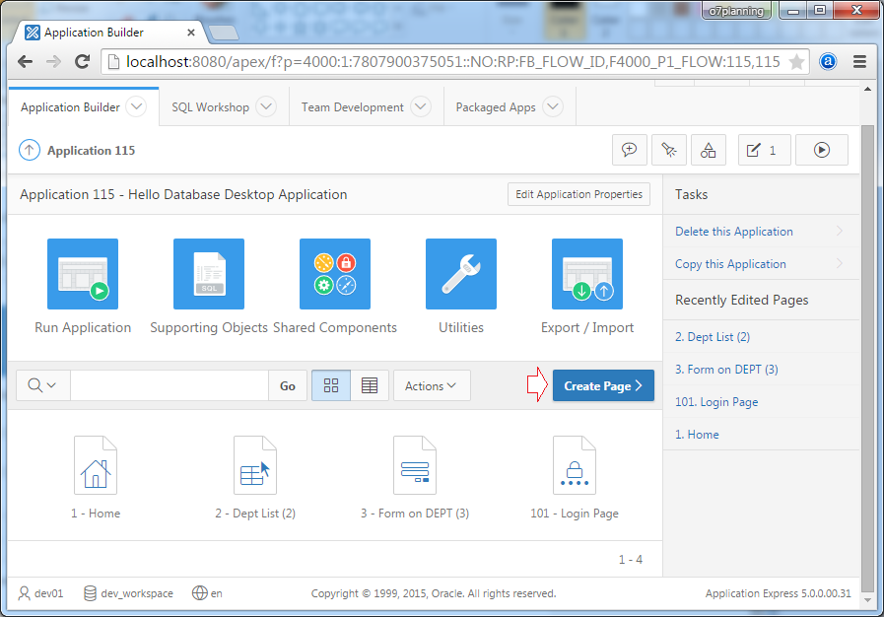The height and width of the screenshot is (617, 884).
Task: Click the feedback comment bubble icon
Action: tap(629, 150)
